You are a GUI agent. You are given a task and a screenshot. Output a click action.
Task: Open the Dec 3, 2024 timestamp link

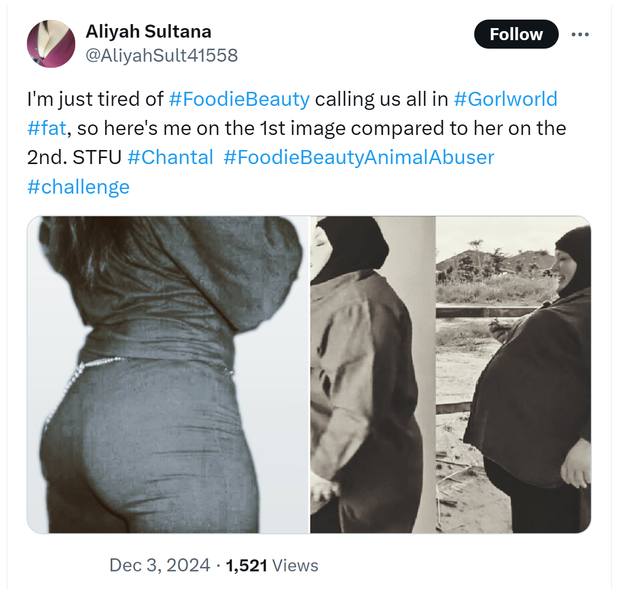point(159,565)
